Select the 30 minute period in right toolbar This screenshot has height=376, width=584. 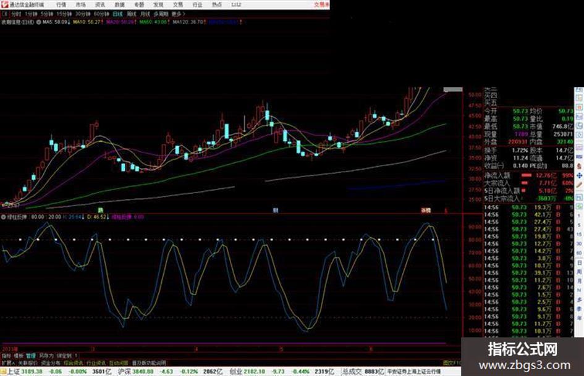pyautogui.click(x=579, y=244)
